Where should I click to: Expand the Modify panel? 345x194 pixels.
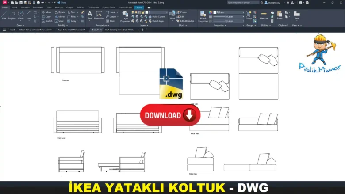63,25
